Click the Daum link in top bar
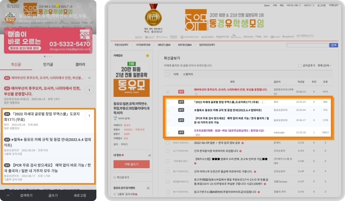 click(x=267, y=5)
